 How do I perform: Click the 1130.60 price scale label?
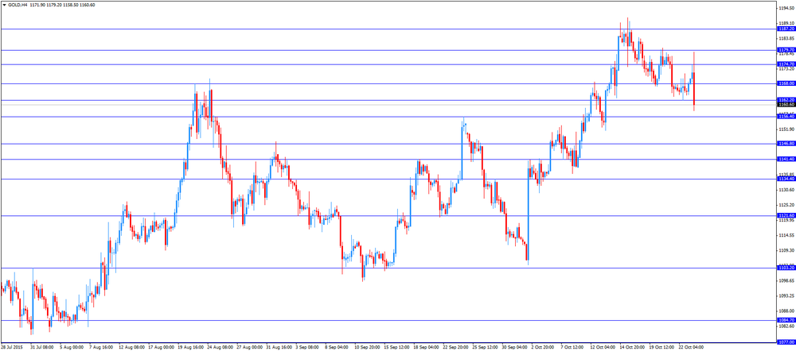tap(786, 190)
